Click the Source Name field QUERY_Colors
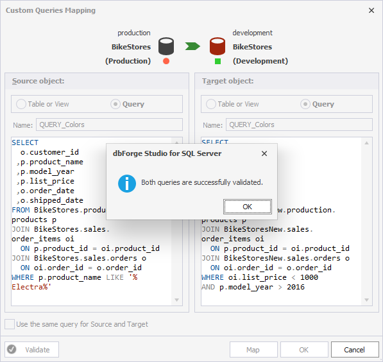Viewport: 383px width, 362px height. pyautogui.click(x=109, y=125)
